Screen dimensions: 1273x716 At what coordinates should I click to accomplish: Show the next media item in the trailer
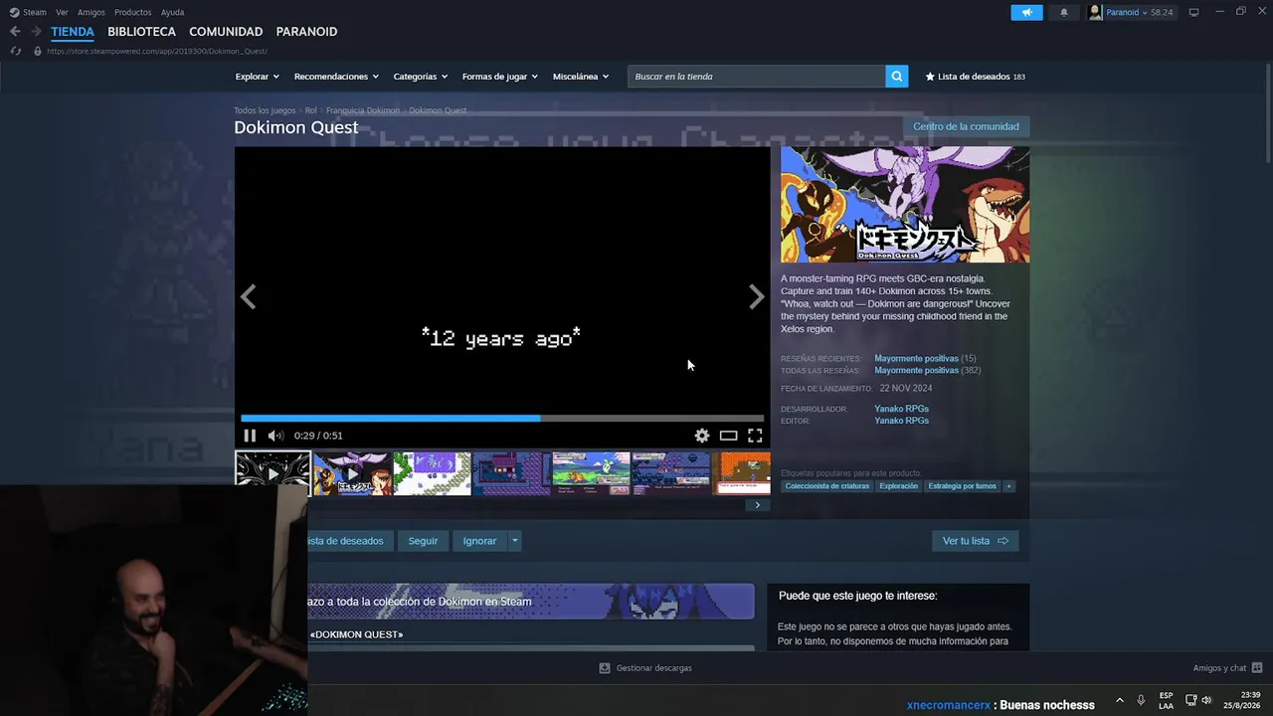tap(757, 296)
